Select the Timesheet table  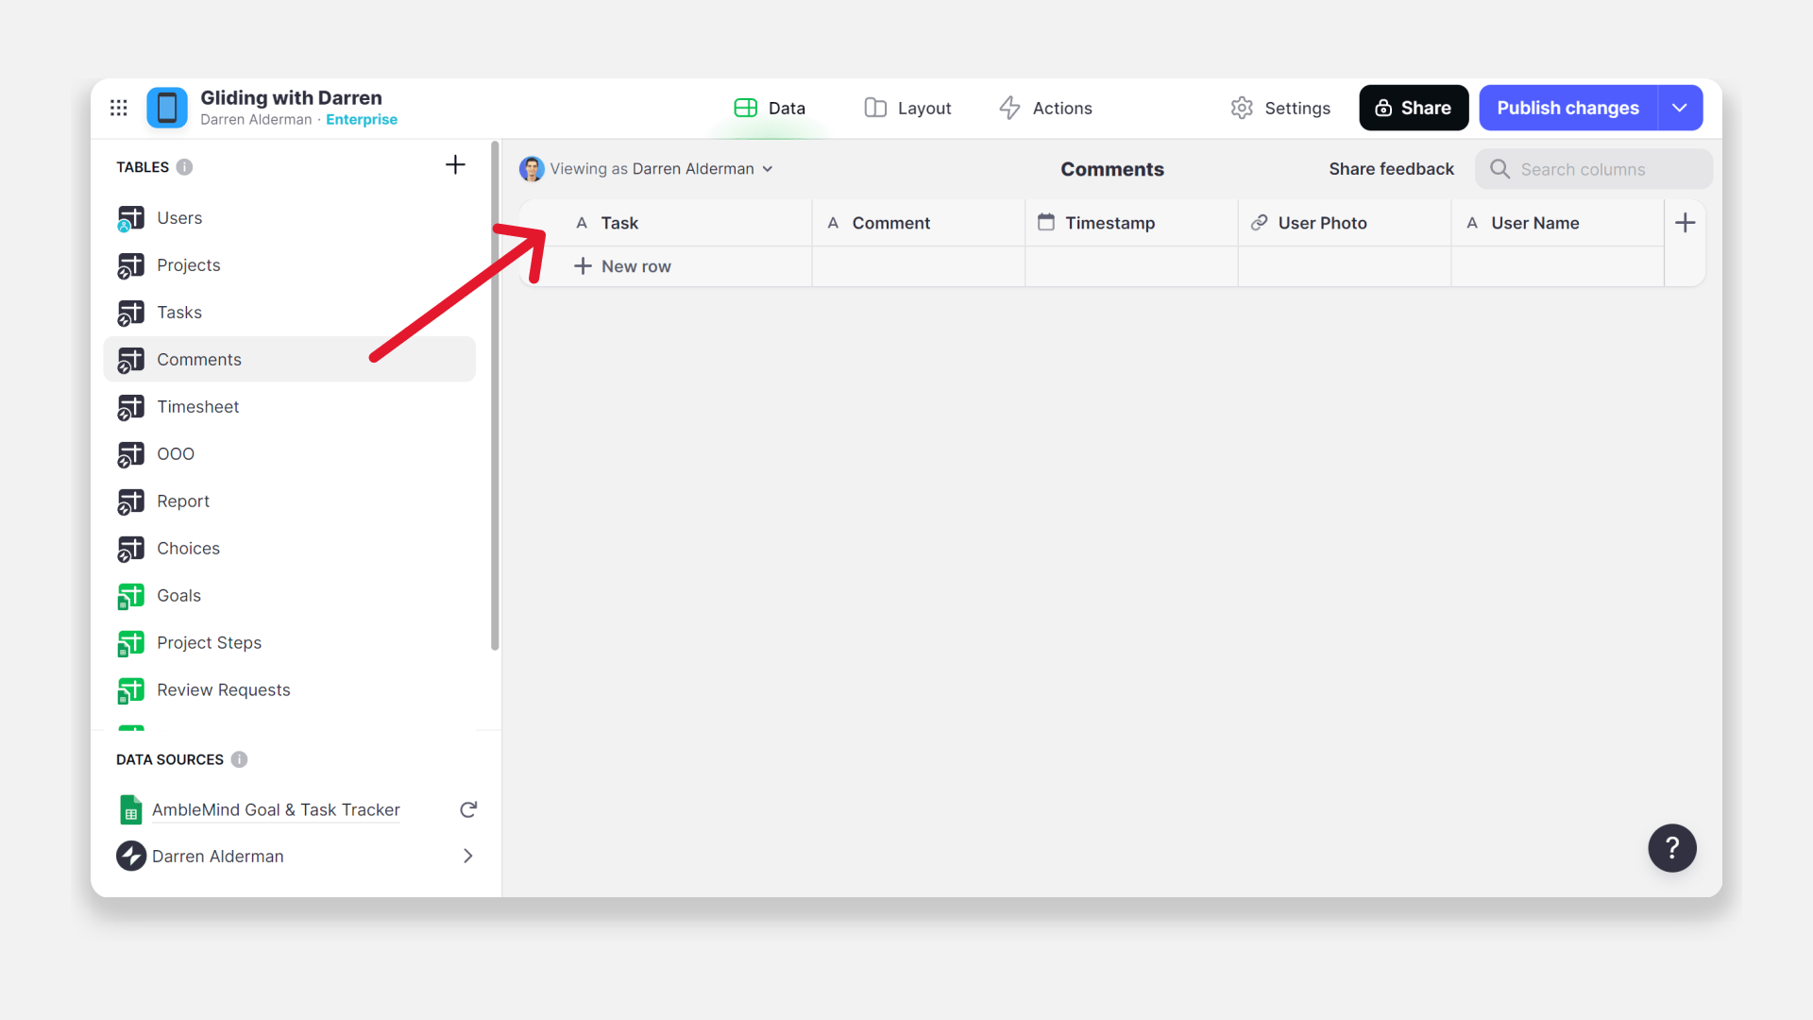(197, 407)
